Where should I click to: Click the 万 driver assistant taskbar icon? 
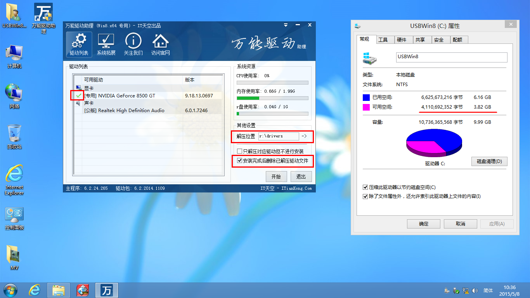click(107, 290)
